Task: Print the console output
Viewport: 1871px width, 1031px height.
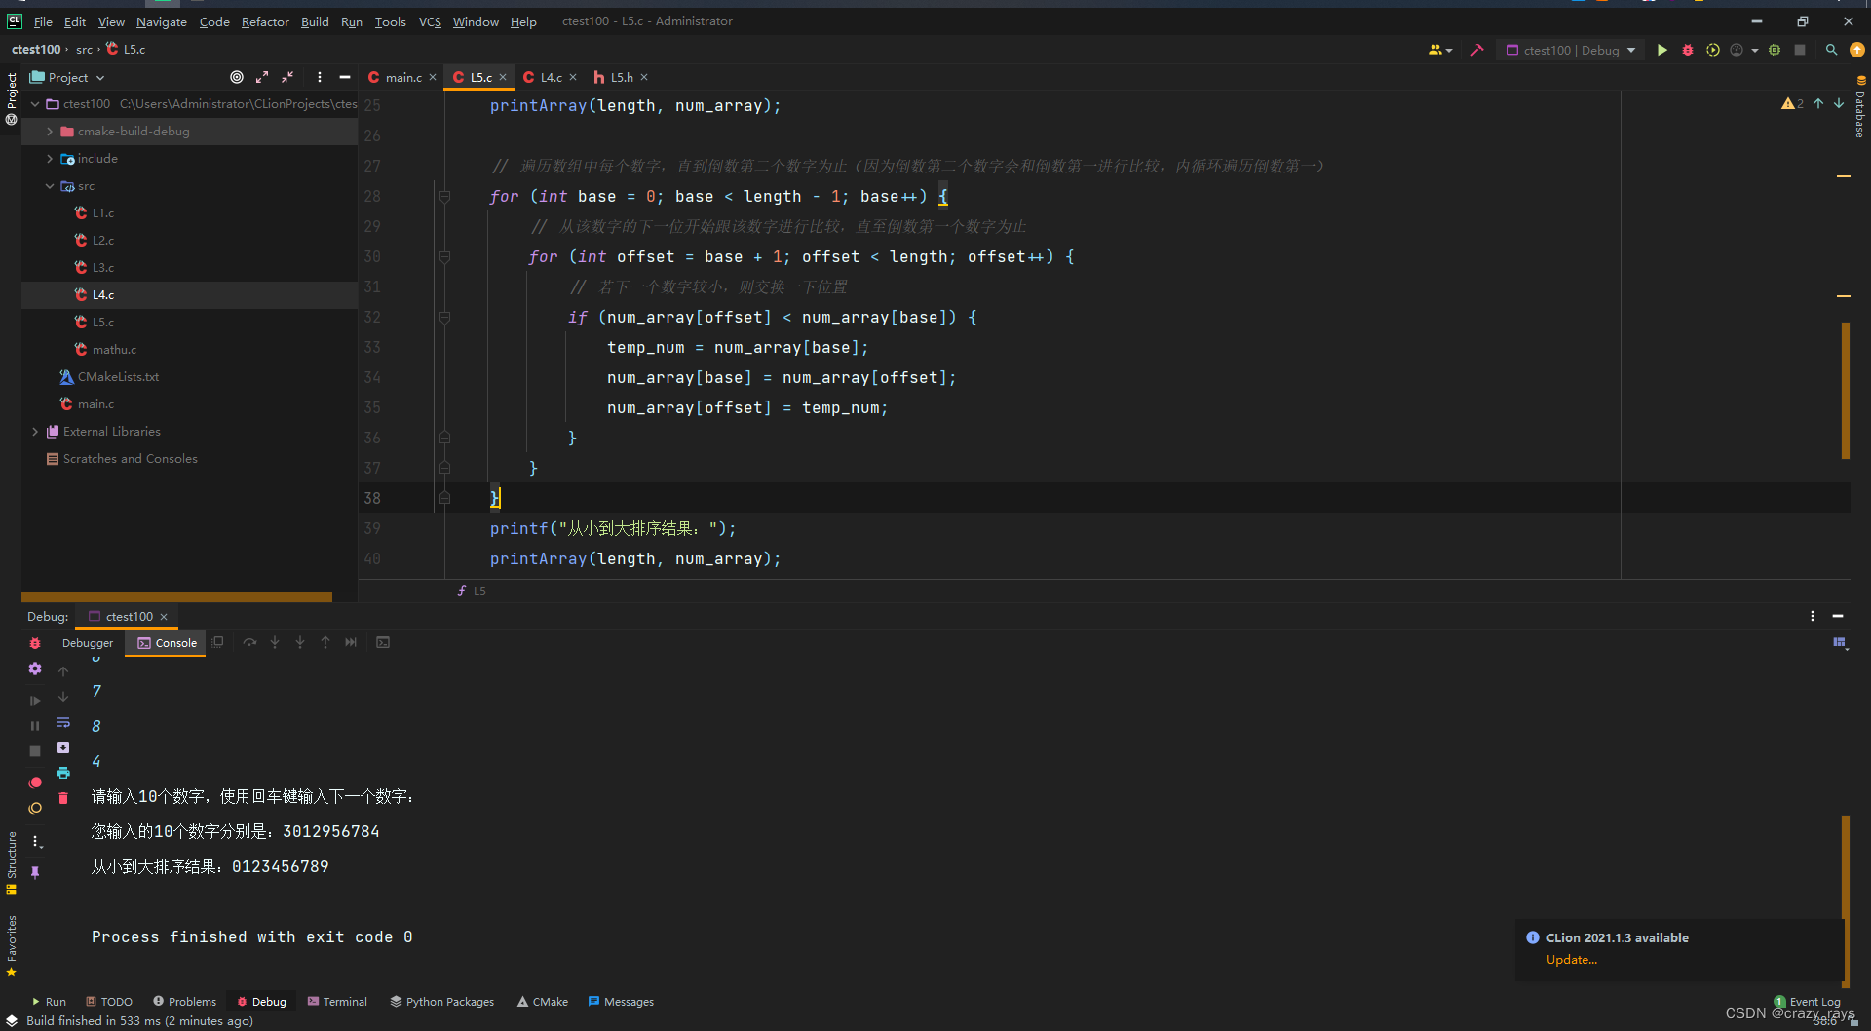Action: tap(63, 773)
